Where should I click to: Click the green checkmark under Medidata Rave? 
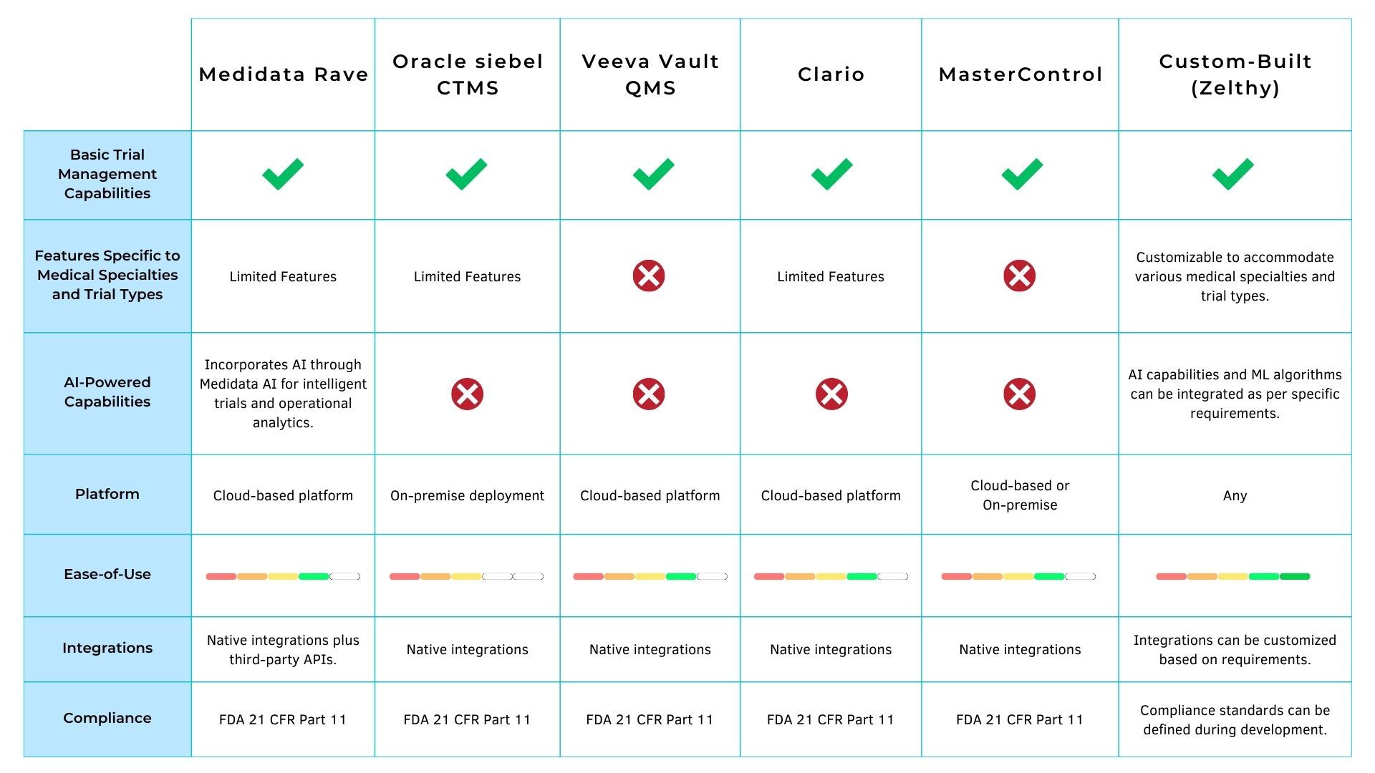coord(283,174)
